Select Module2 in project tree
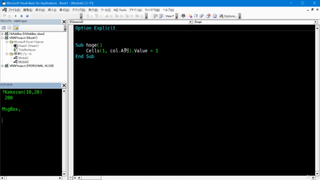320x180 pixels. click(23, 62)
